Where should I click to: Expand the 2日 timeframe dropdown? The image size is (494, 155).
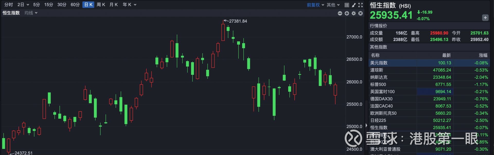pos(23,5)
